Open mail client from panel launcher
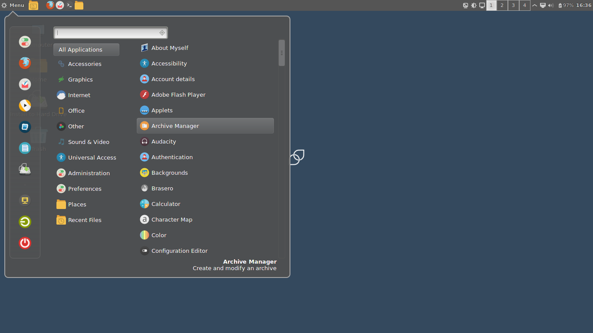Screen dimensions: 593x333 pyautogui.click(x=60, y=5)
